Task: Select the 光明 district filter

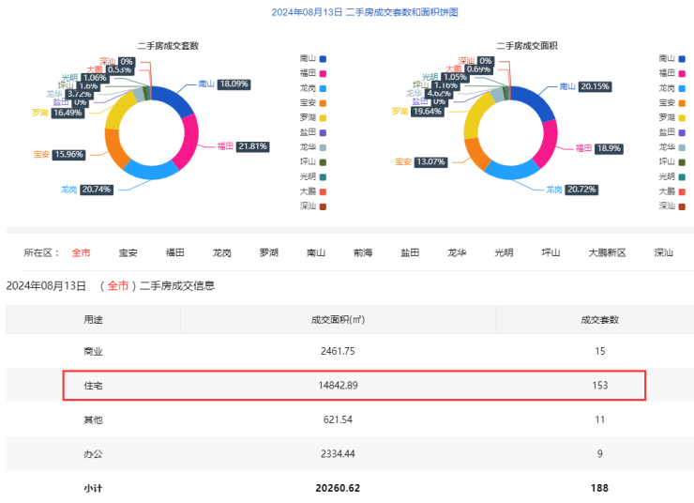Action: (x=504, y=252)
